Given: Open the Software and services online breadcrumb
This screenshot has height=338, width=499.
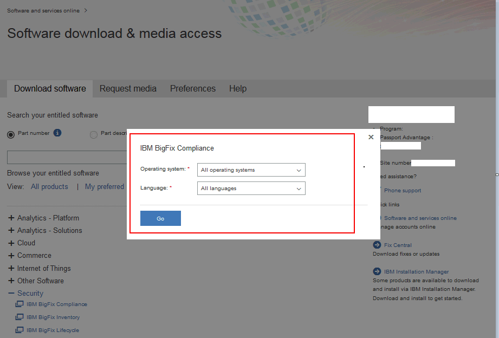Looking at the screenshot, I should click(43, 10).
